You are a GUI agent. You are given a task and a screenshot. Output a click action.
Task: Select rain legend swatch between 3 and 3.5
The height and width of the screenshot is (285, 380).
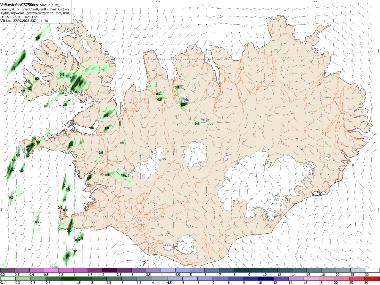[130, 278]
